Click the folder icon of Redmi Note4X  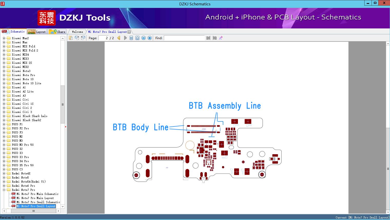[x=8, y=173]
